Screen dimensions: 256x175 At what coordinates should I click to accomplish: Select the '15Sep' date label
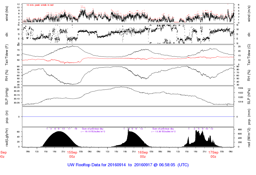72,152
